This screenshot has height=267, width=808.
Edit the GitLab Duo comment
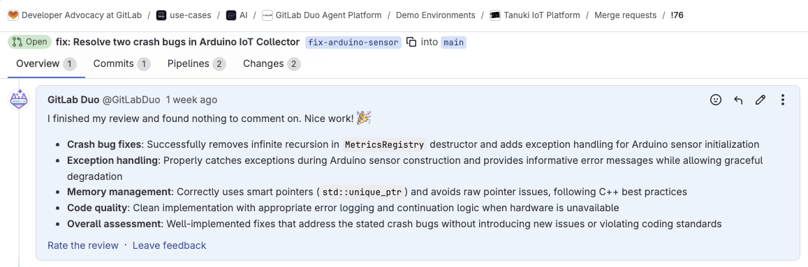coord(760,100)
